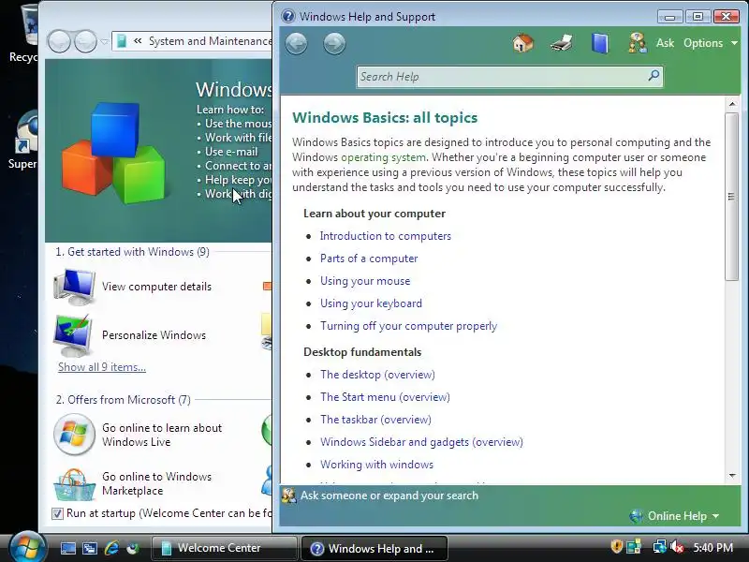Image resolution: width=749 pixels, height=562 pixels.
Task: Click Switch between windows quick launch icon
Action: click(x=90, y=548)
